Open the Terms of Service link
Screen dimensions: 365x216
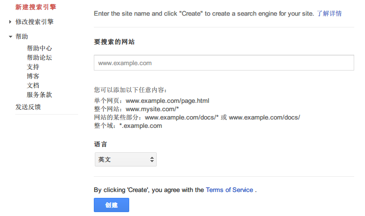point(229,190)
